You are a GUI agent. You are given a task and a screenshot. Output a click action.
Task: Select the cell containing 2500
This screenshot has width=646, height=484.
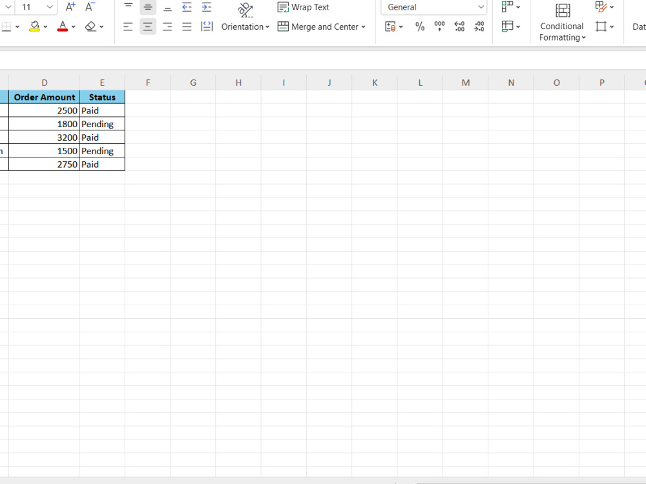click(x=44, y=110)
